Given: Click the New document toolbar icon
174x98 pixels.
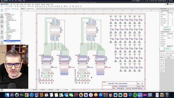Looking at the screenshot, I should [2, 6].
